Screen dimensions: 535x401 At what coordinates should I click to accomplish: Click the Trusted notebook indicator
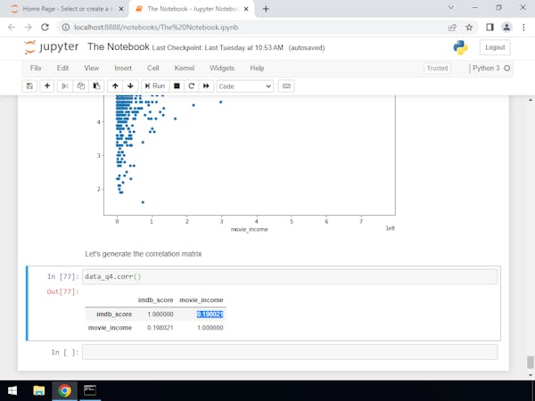[437, 69]
